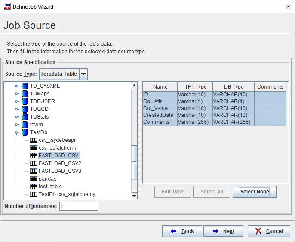Click the table icon beside csv_jaydebeapi

pos(34,140)
